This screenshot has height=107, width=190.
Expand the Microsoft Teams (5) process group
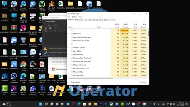(x=69, y=65)
